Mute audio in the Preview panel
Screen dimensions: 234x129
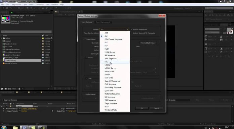[224, 15]
